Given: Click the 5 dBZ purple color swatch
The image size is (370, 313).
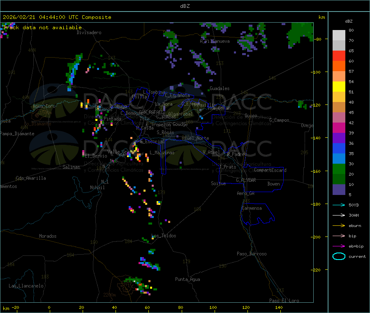Looking at the screenshot, I should (339, 190).
